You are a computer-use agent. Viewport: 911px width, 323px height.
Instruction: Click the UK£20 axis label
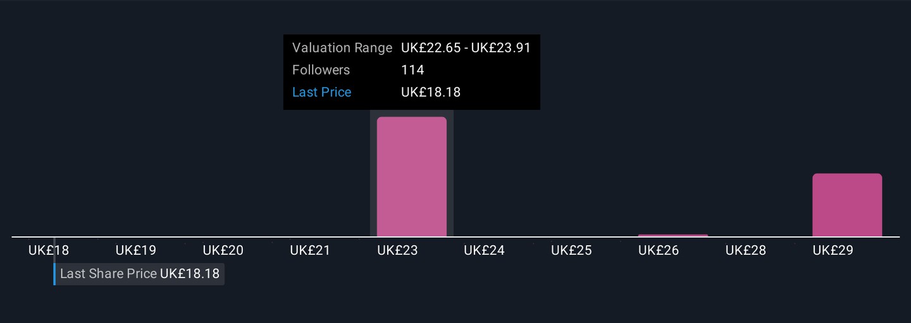[223, 250]
